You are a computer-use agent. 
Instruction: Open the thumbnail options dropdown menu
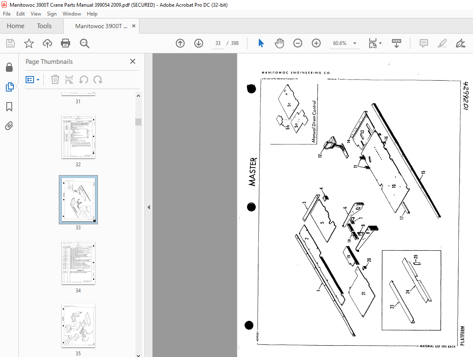(x=33, y=80)
